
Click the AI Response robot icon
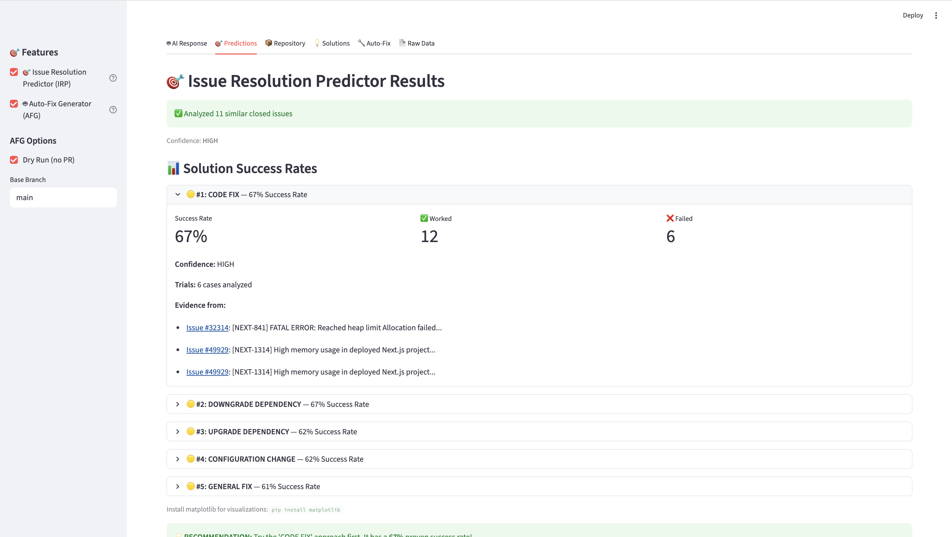[x=169, y=43]
